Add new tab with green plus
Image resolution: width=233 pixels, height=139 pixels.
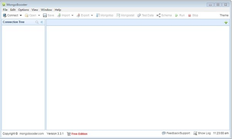tap(226, 23)
